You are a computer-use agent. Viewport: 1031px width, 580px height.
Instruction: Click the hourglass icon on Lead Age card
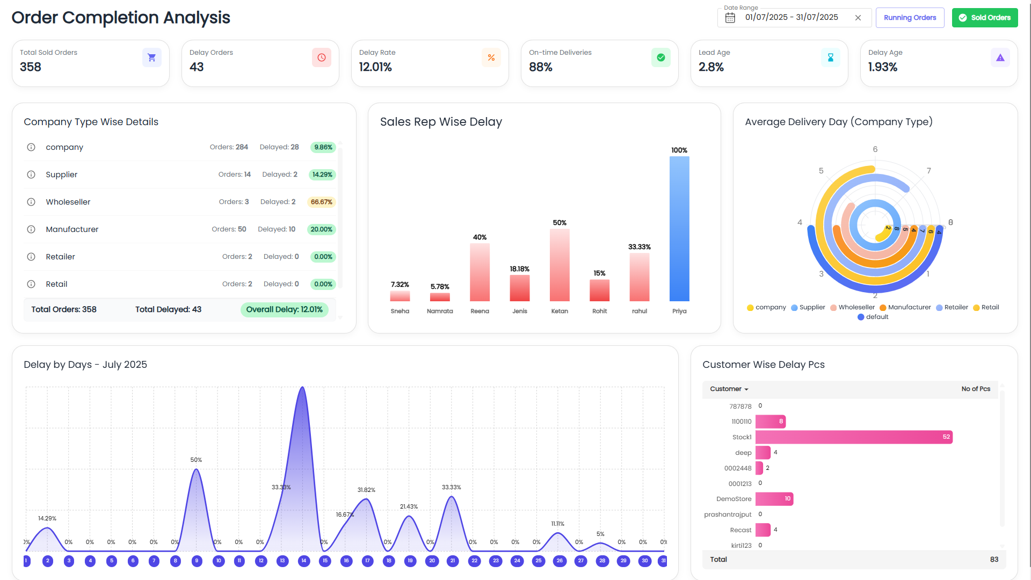point(830,57)
